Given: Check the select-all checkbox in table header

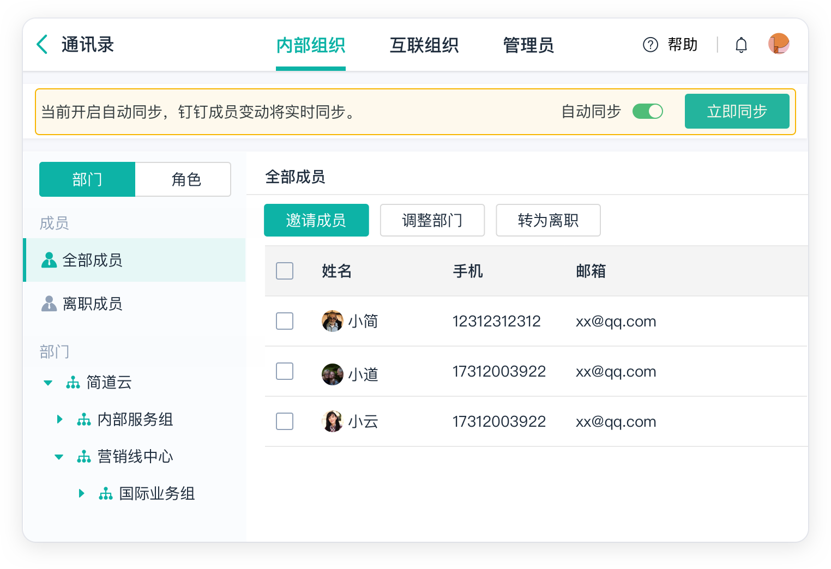Looking at the screenshot, I should (284, 271).
